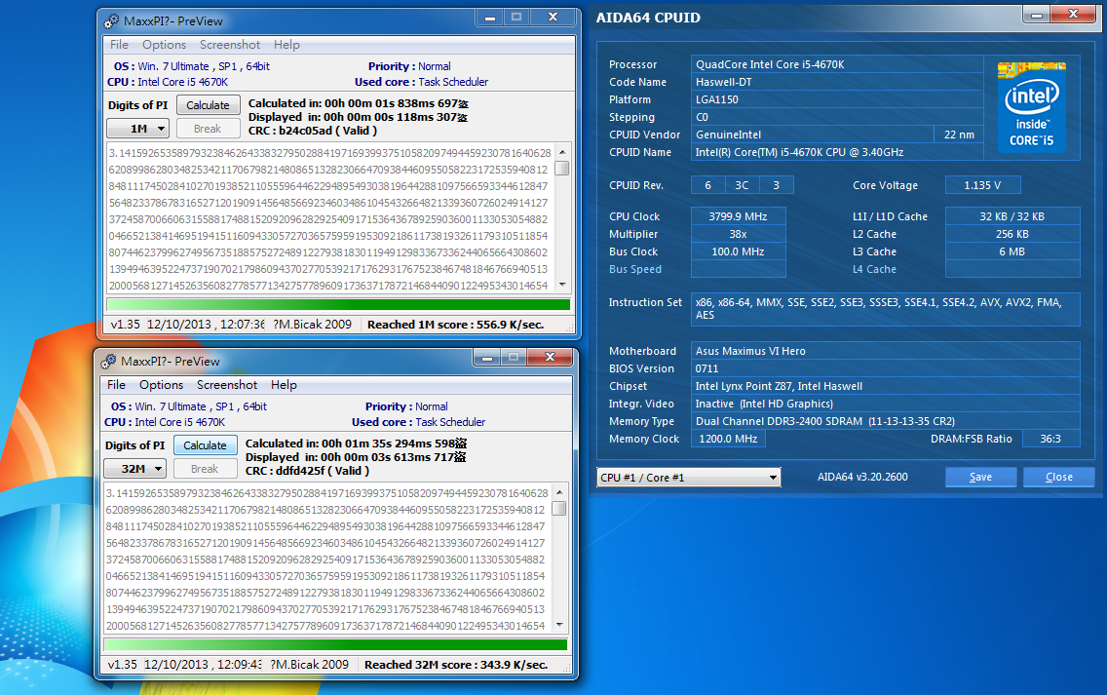Click CRC b24c05ad ( Valid ) text
The width and height of the screenshot is (1107, 695).
[x=313, y=131]
